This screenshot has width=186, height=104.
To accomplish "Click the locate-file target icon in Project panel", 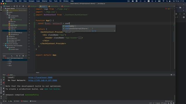I will click(x=14, y=6).
